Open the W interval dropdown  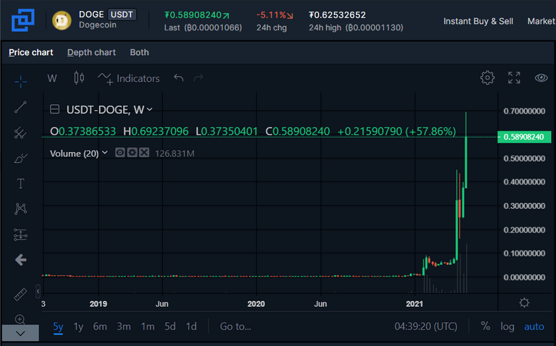click(x=52, y=78)
